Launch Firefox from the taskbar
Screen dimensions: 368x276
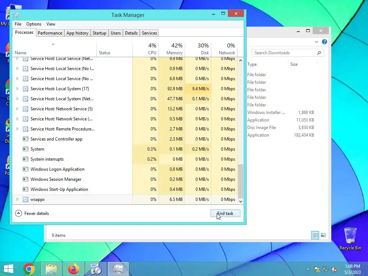click(74, 269)
